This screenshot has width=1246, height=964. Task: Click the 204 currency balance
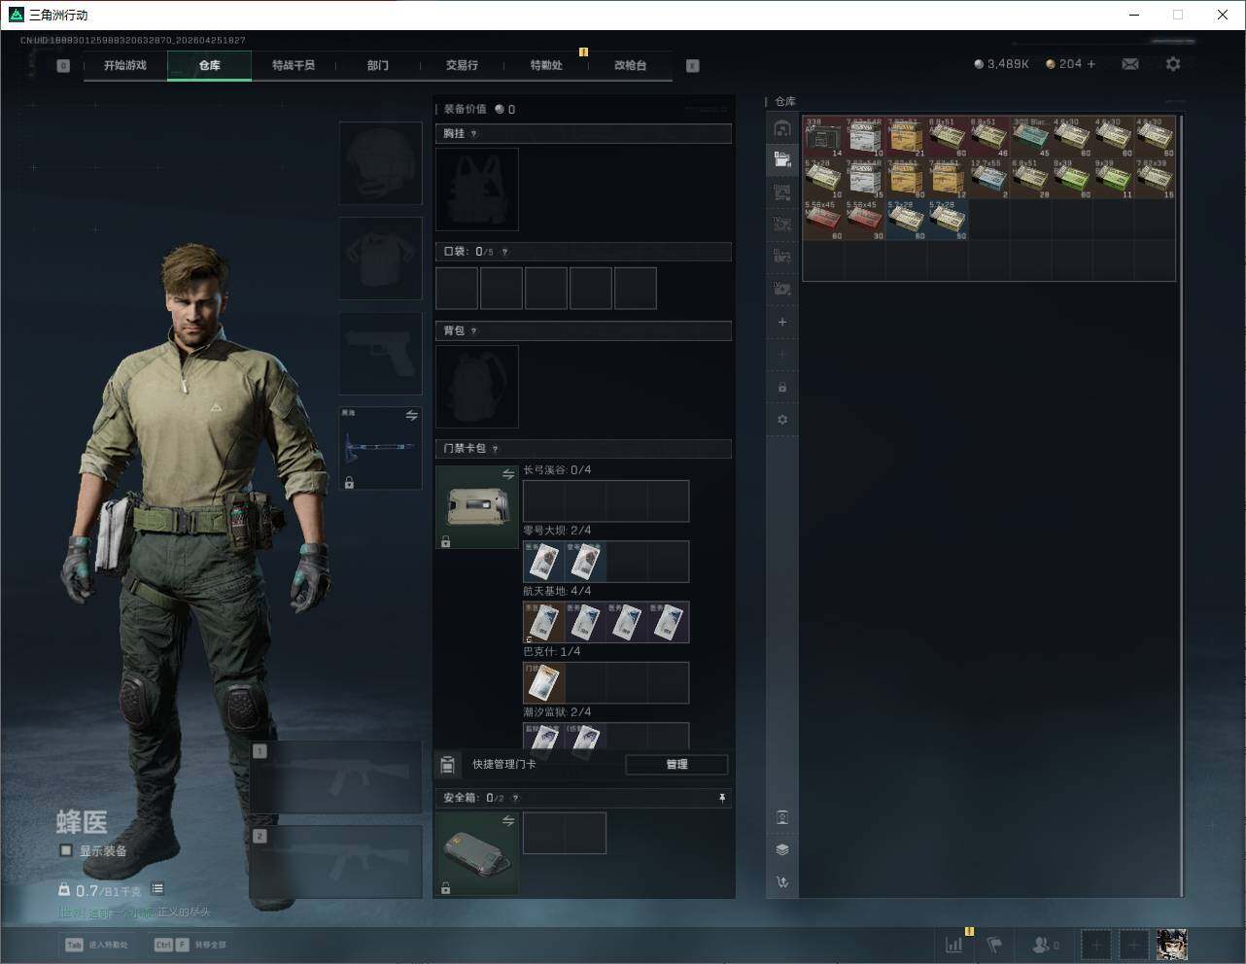coord(1064,64)
